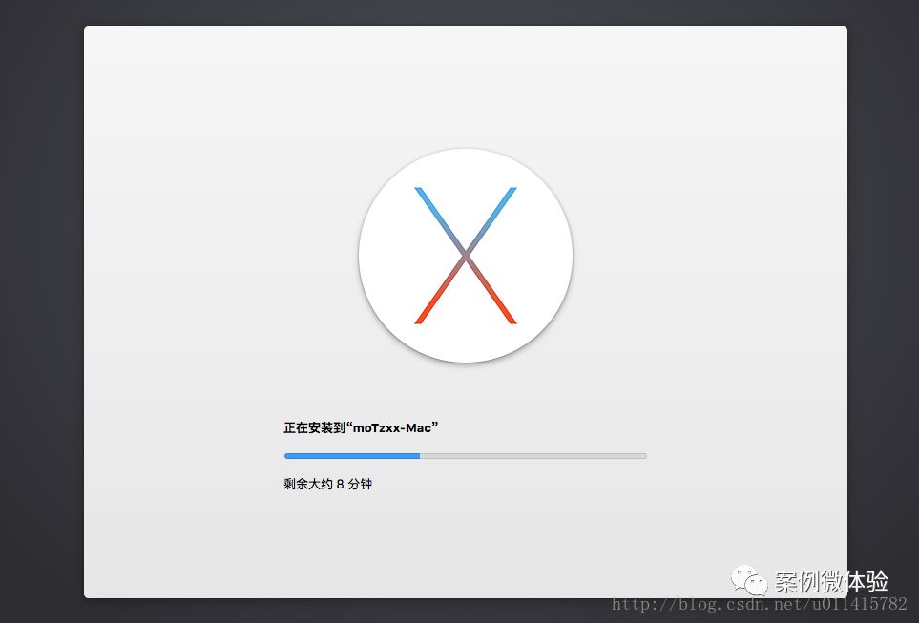Click the installation progress bar
Viewport: 919px width, 623px height.
(466, 456)
